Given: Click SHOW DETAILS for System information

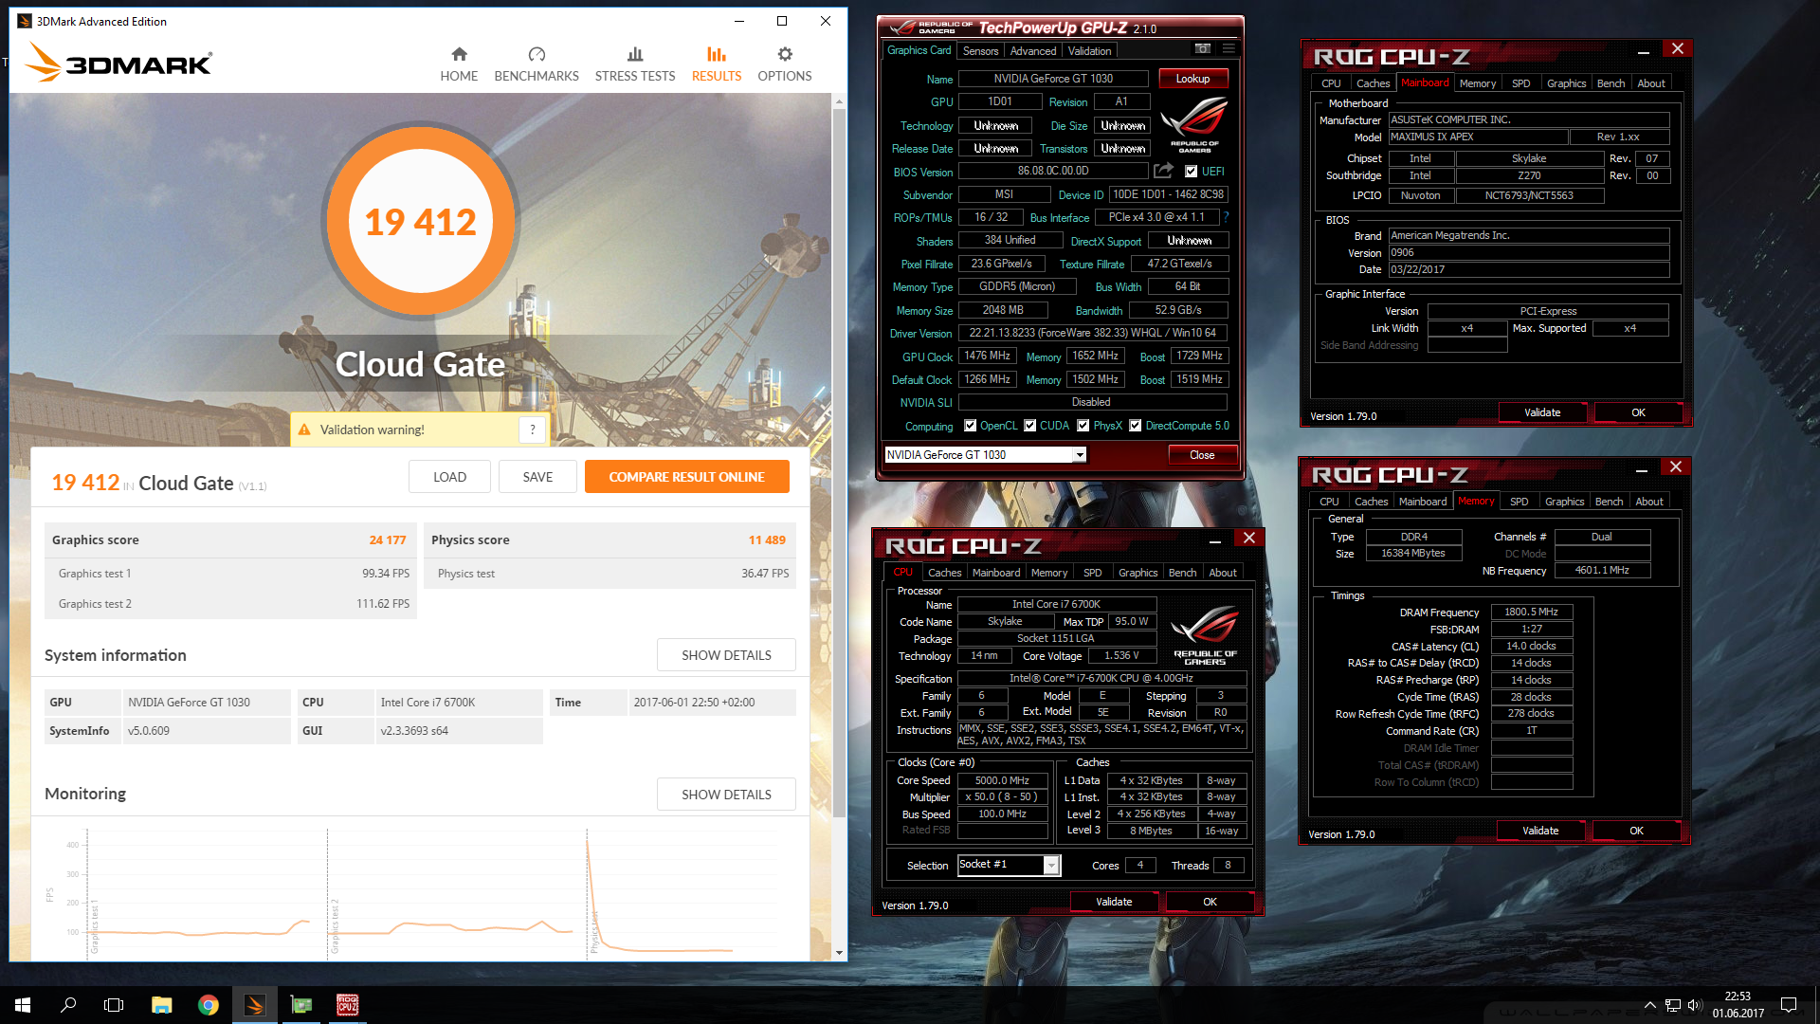Looking at the screenshot, I should 726,655.
